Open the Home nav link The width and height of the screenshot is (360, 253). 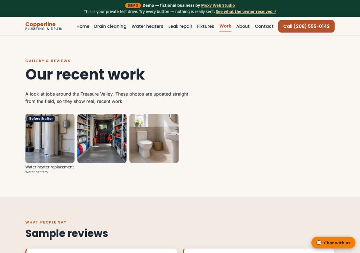[83, 26]
